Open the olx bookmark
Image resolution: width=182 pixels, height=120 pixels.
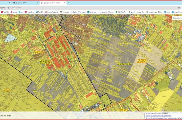[20, 12]
